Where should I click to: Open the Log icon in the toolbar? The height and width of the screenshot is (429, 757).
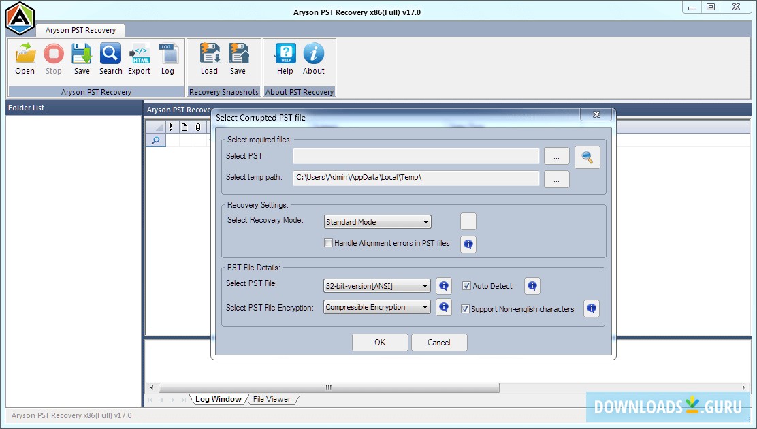click(168, 54)
